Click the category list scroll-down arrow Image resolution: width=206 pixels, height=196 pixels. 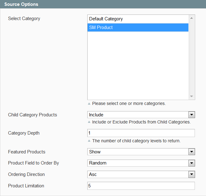point(192,96)
